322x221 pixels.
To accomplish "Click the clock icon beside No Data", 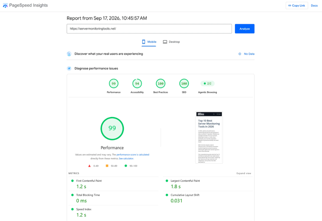I will 240,54.
